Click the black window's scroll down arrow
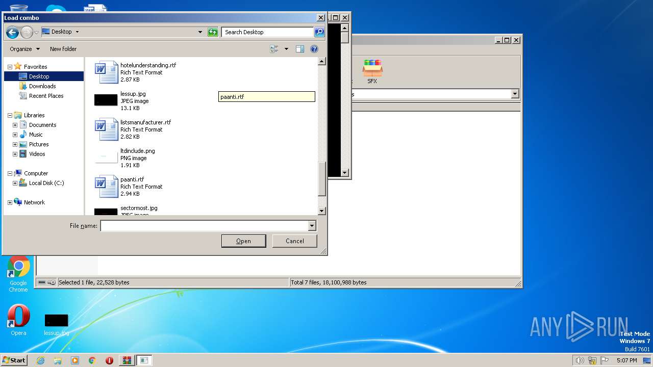The width and height of the screenshot is (653, 367). 344,173
